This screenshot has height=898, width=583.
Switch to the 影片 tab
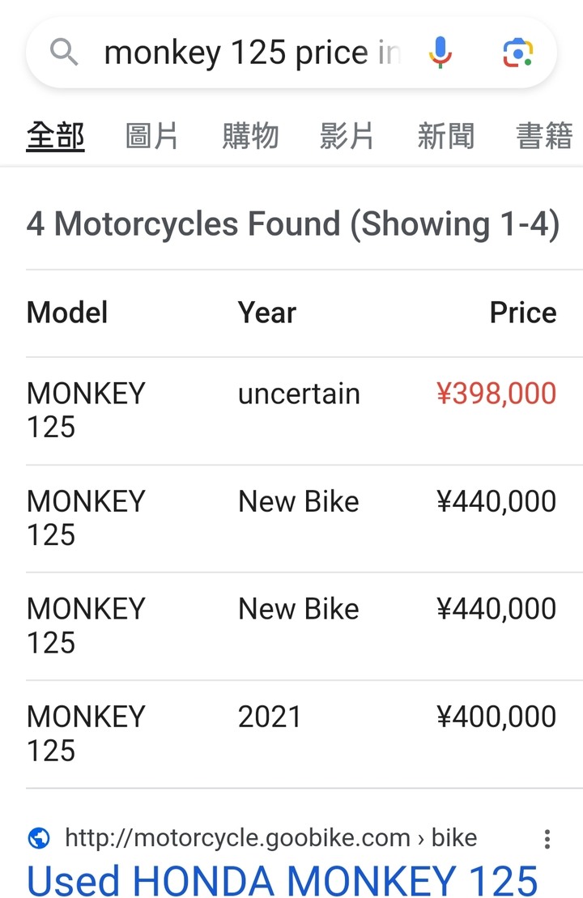347,136
